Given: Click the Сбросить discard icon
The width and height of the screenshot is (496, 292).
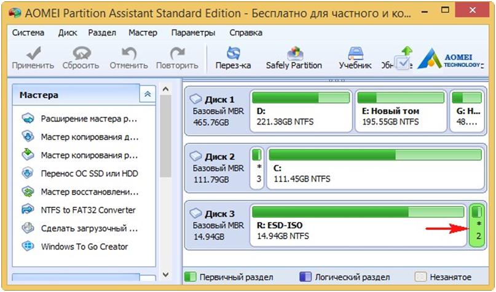Looking at the screenshot, I should [x=81, y=53].
